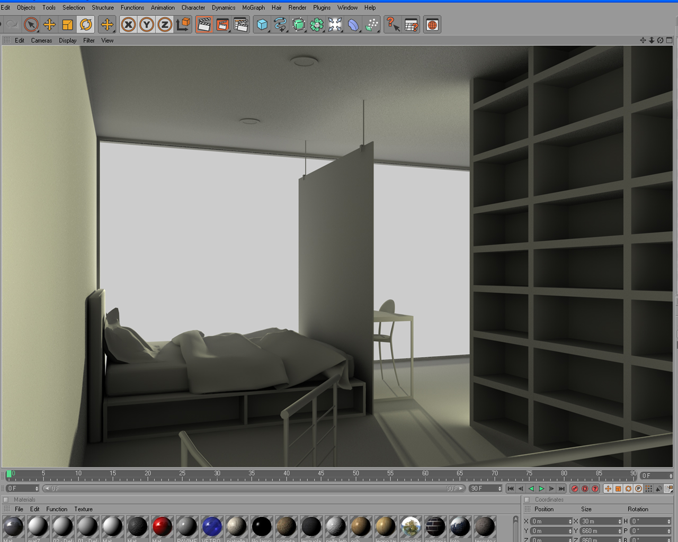Click Render Active View clapperboard icon
This screenshot has width=678, height=542.
204,24
